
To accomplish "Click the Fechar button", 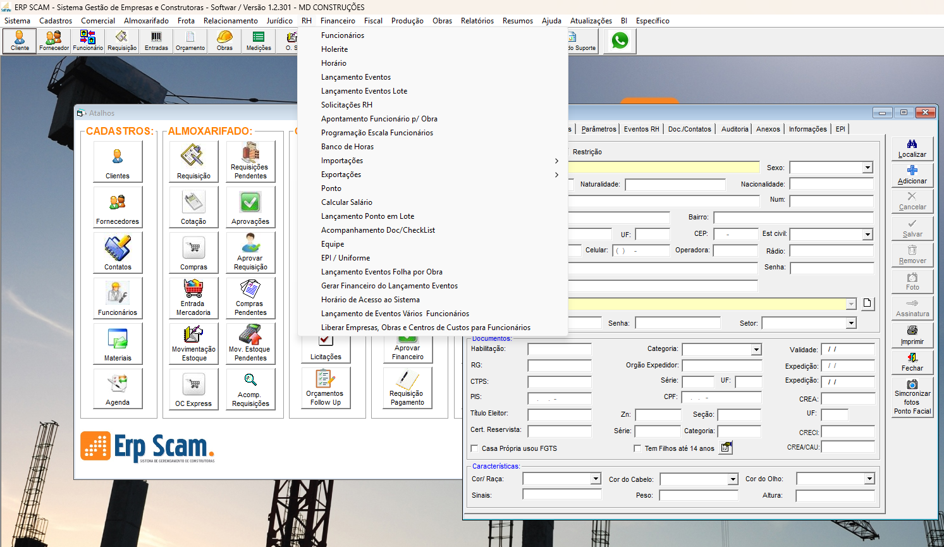I will (x=912, y=362).
